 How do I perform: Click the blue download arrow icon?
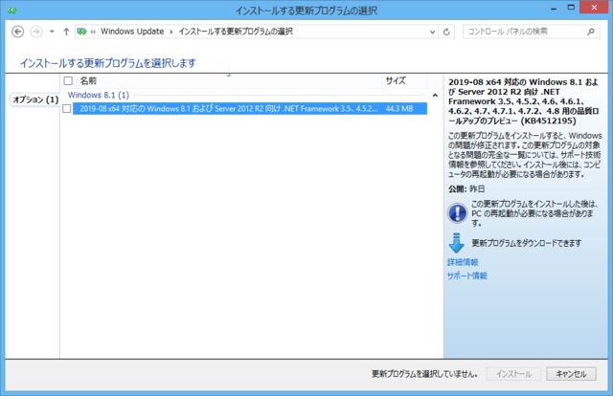(x=456, y=243)
